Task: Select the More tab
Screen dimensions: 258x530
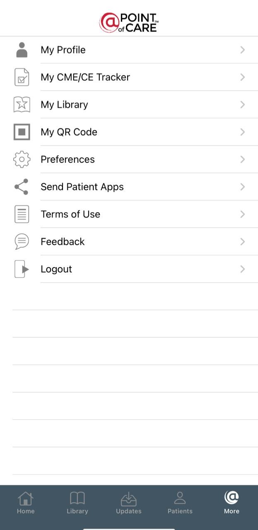Action: [231, 503]
